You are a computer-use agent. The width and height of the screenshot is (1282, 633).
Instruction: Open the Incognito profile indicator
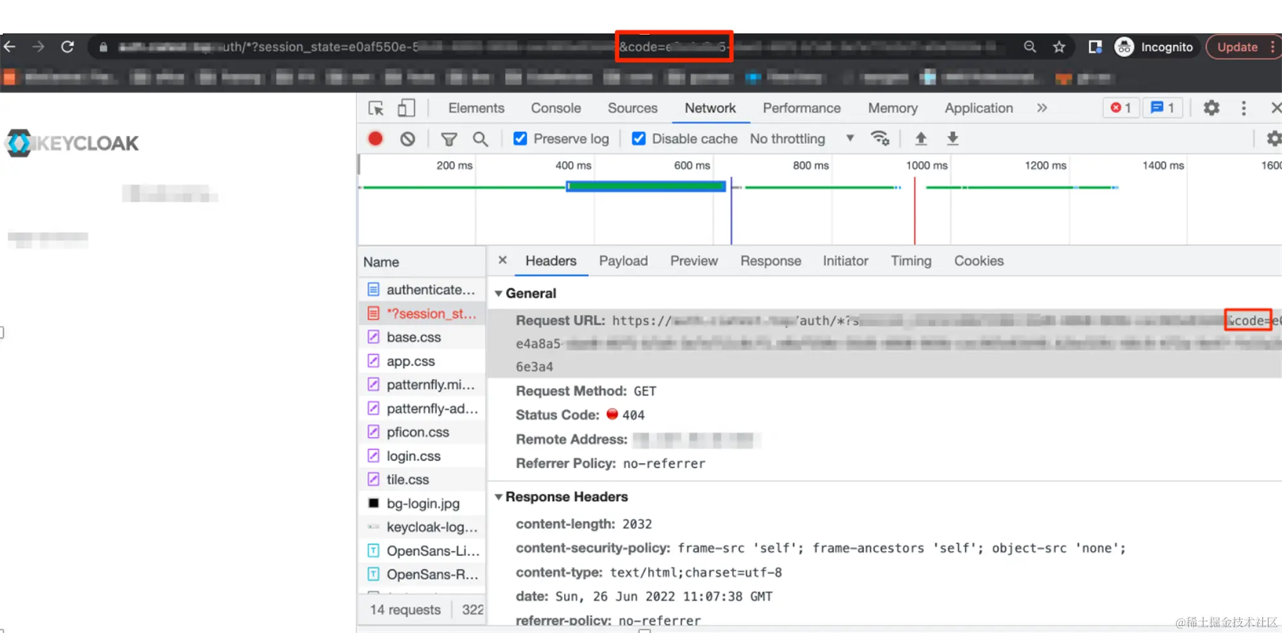point(1154,47)
